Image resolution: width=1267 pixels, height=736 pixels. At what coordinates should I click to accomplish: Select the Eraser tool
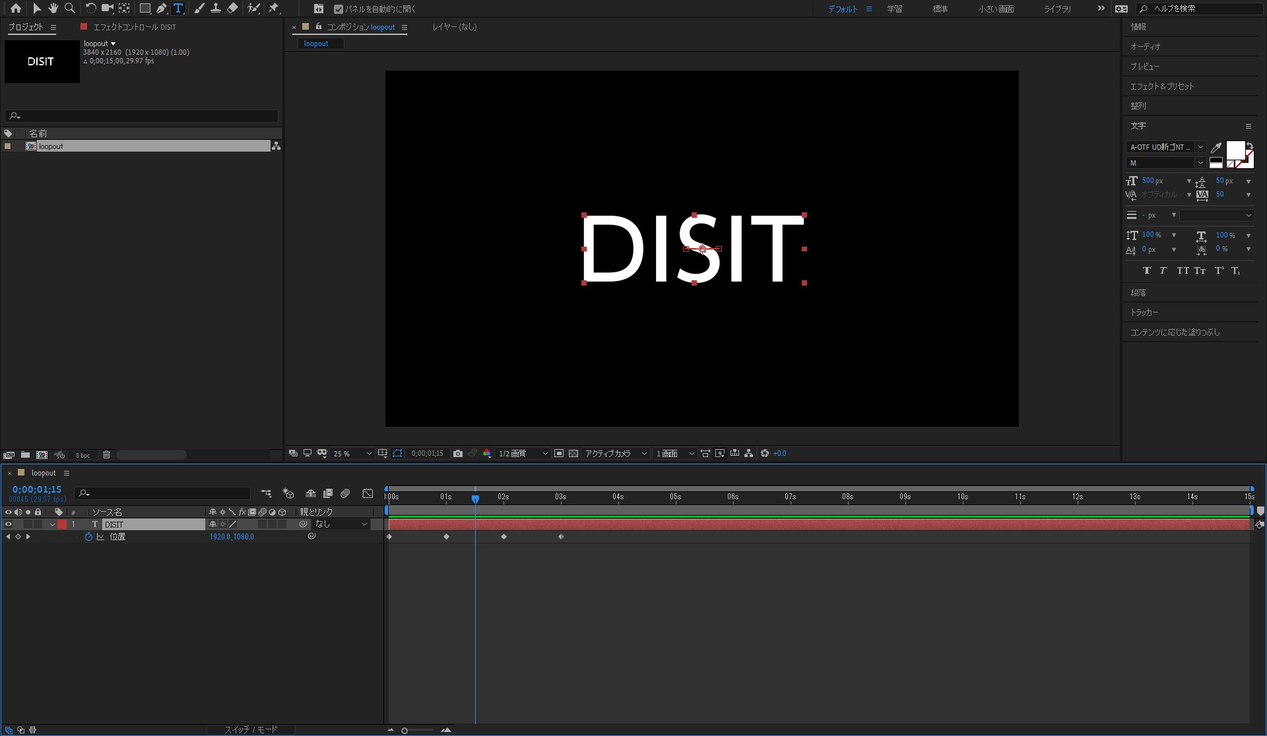coord(232,9)
